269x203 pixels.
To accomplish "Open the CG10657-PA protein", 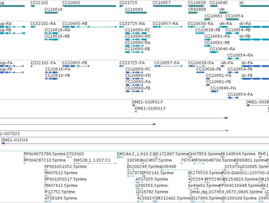I will [168, 66].
